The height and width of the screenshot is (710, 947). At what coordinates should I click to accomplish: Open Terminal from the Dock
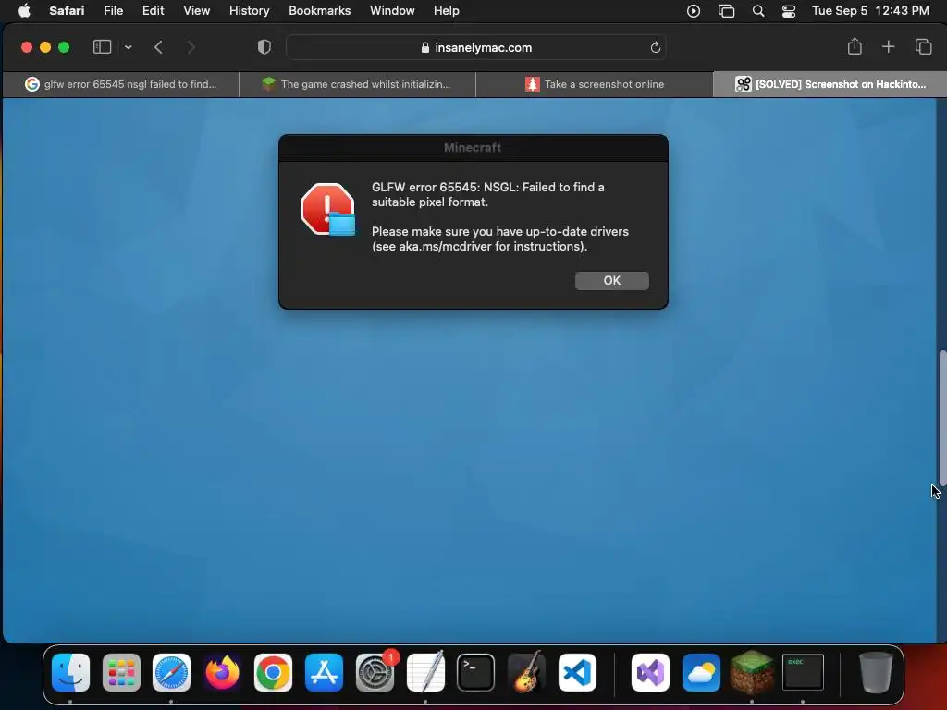(476, 672)
